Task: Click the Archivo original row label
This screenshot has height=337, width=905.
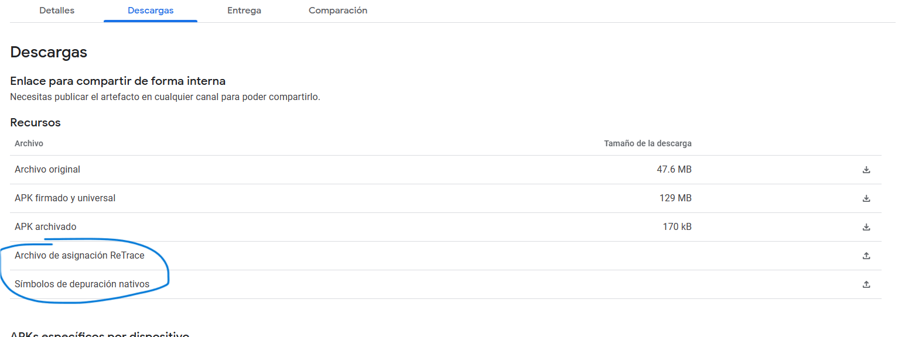Action: (x=47, y=169)
